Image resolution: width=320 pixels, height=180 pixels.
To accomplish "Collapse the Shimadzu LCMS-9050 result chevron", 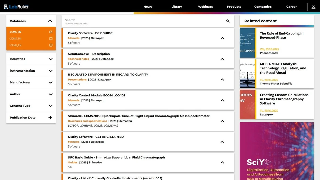I will [x=222, y=121].
